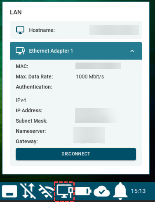This screenshot has height=202, width=155.
Task: Click the 15:13 clock in taskbar
Action: point(138,191)
